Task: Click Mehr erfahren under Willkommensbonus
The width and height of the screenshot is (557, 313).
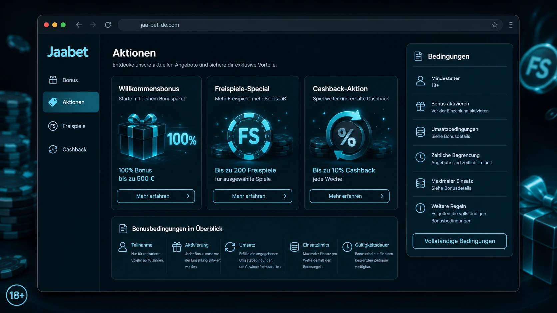Action: point(156,196)
